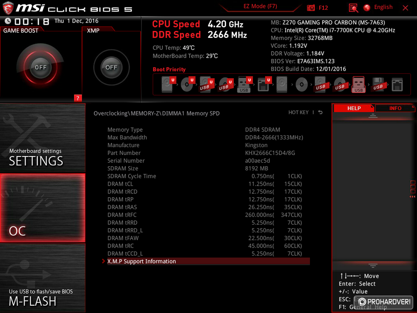Click the language globe icon
Screen dimensions: 417x313
(x=367, y=8)
